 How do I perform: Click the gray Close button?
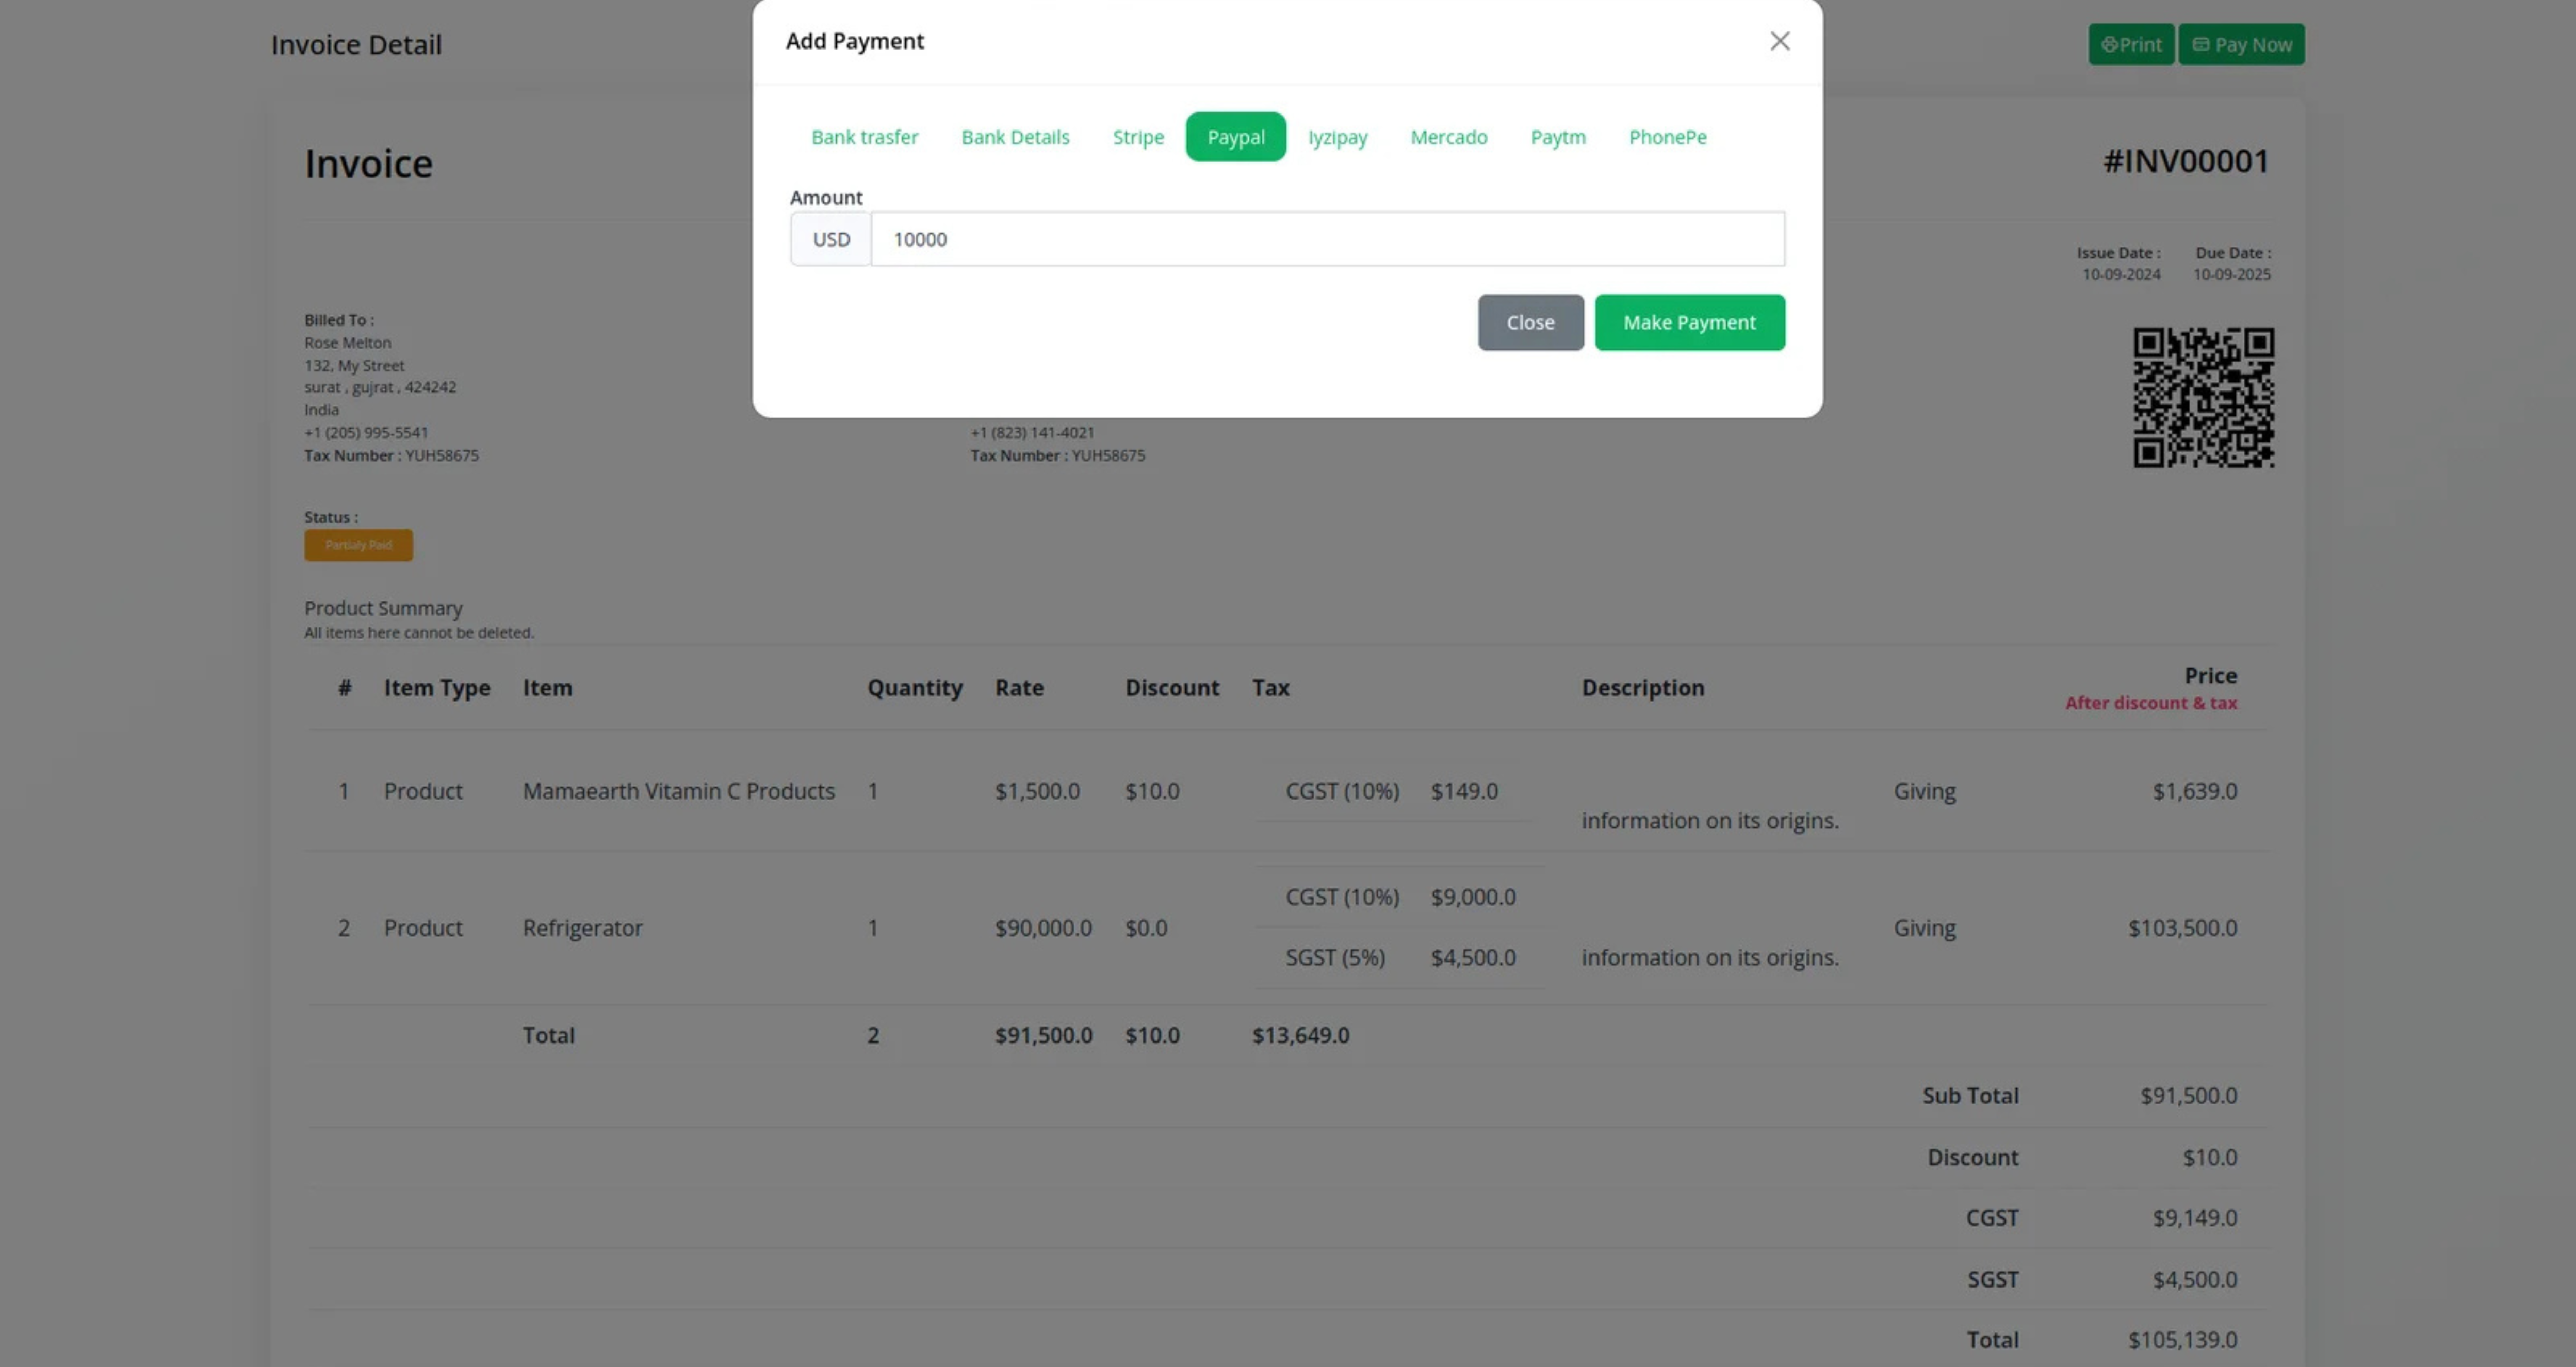(1530, 322)
